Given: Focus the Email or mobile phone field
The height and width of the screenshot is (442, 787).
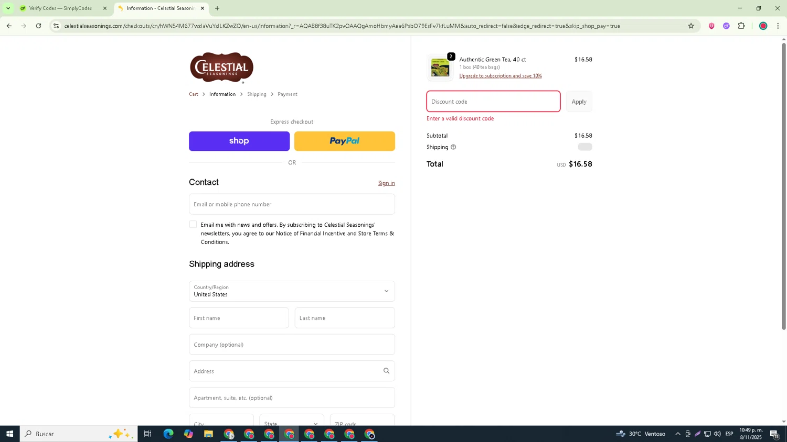Looking at the screenshot, I should tap(292, 204).
